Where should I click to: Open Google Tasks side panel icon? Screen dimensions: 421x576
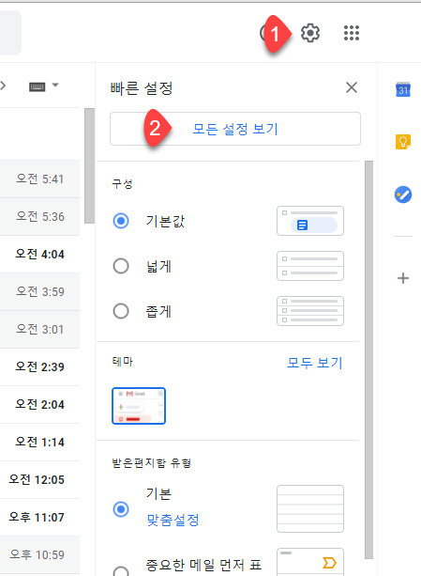tap(403, 195)
